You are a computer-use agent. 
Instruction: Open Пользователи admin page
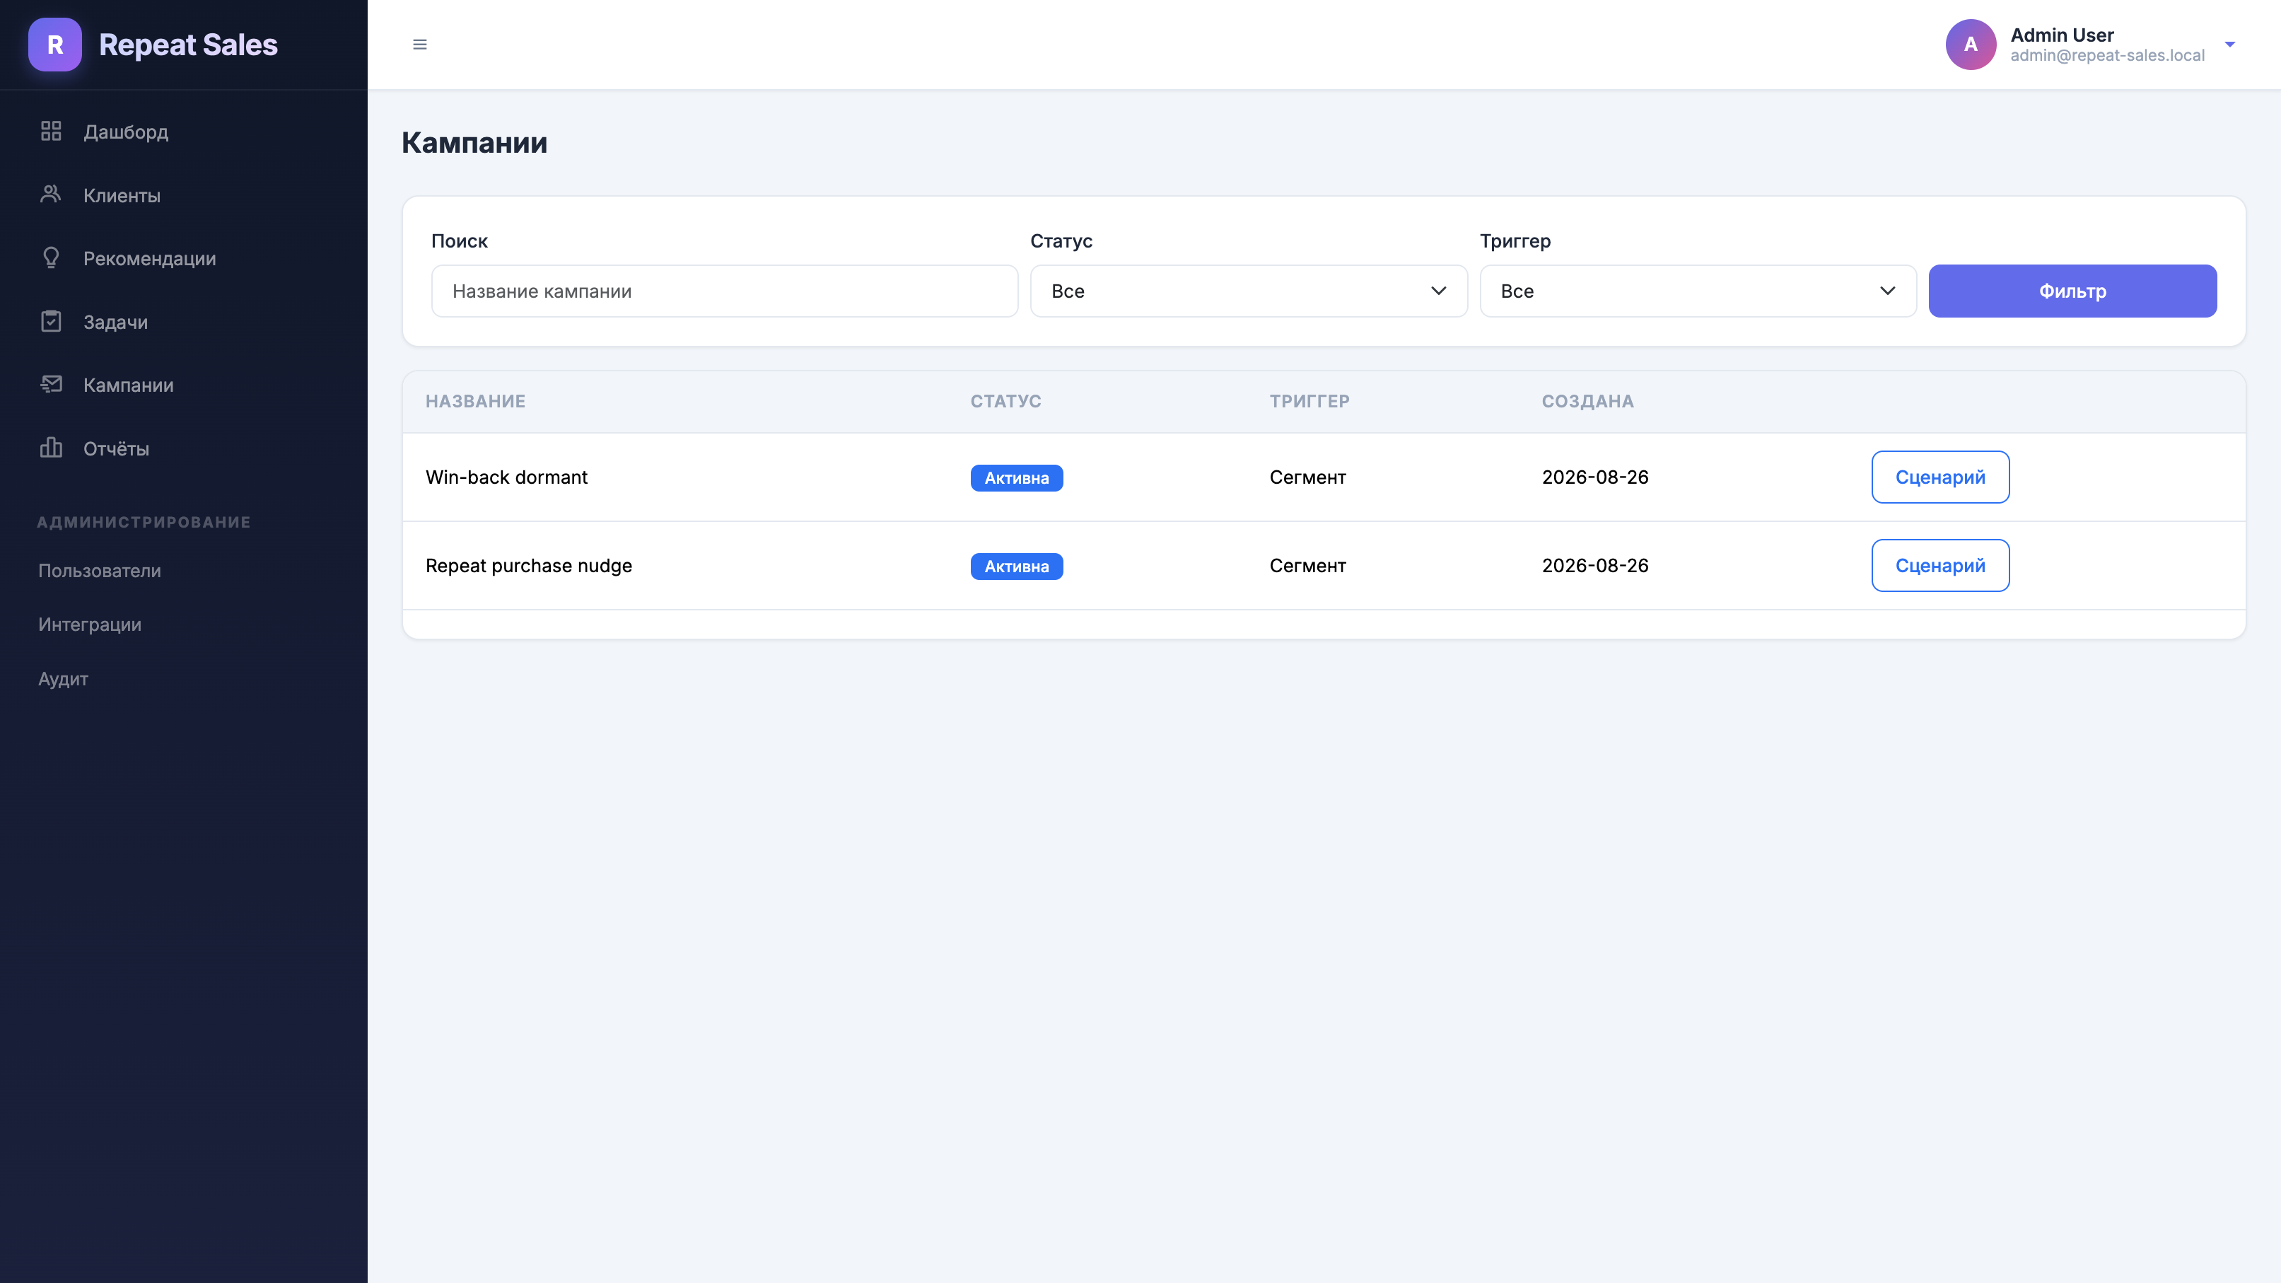pyautogui.click(x=100, y=571)
